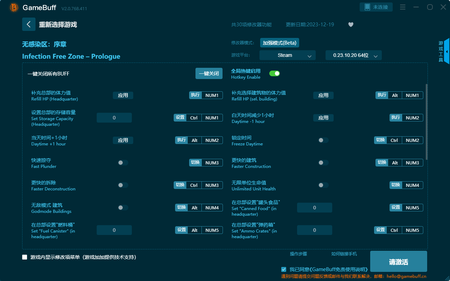The width and height of the screenshot is (450, 281).
Task: Click the Infection Free Zone – Prologue title
Action: tap(71, 57)
